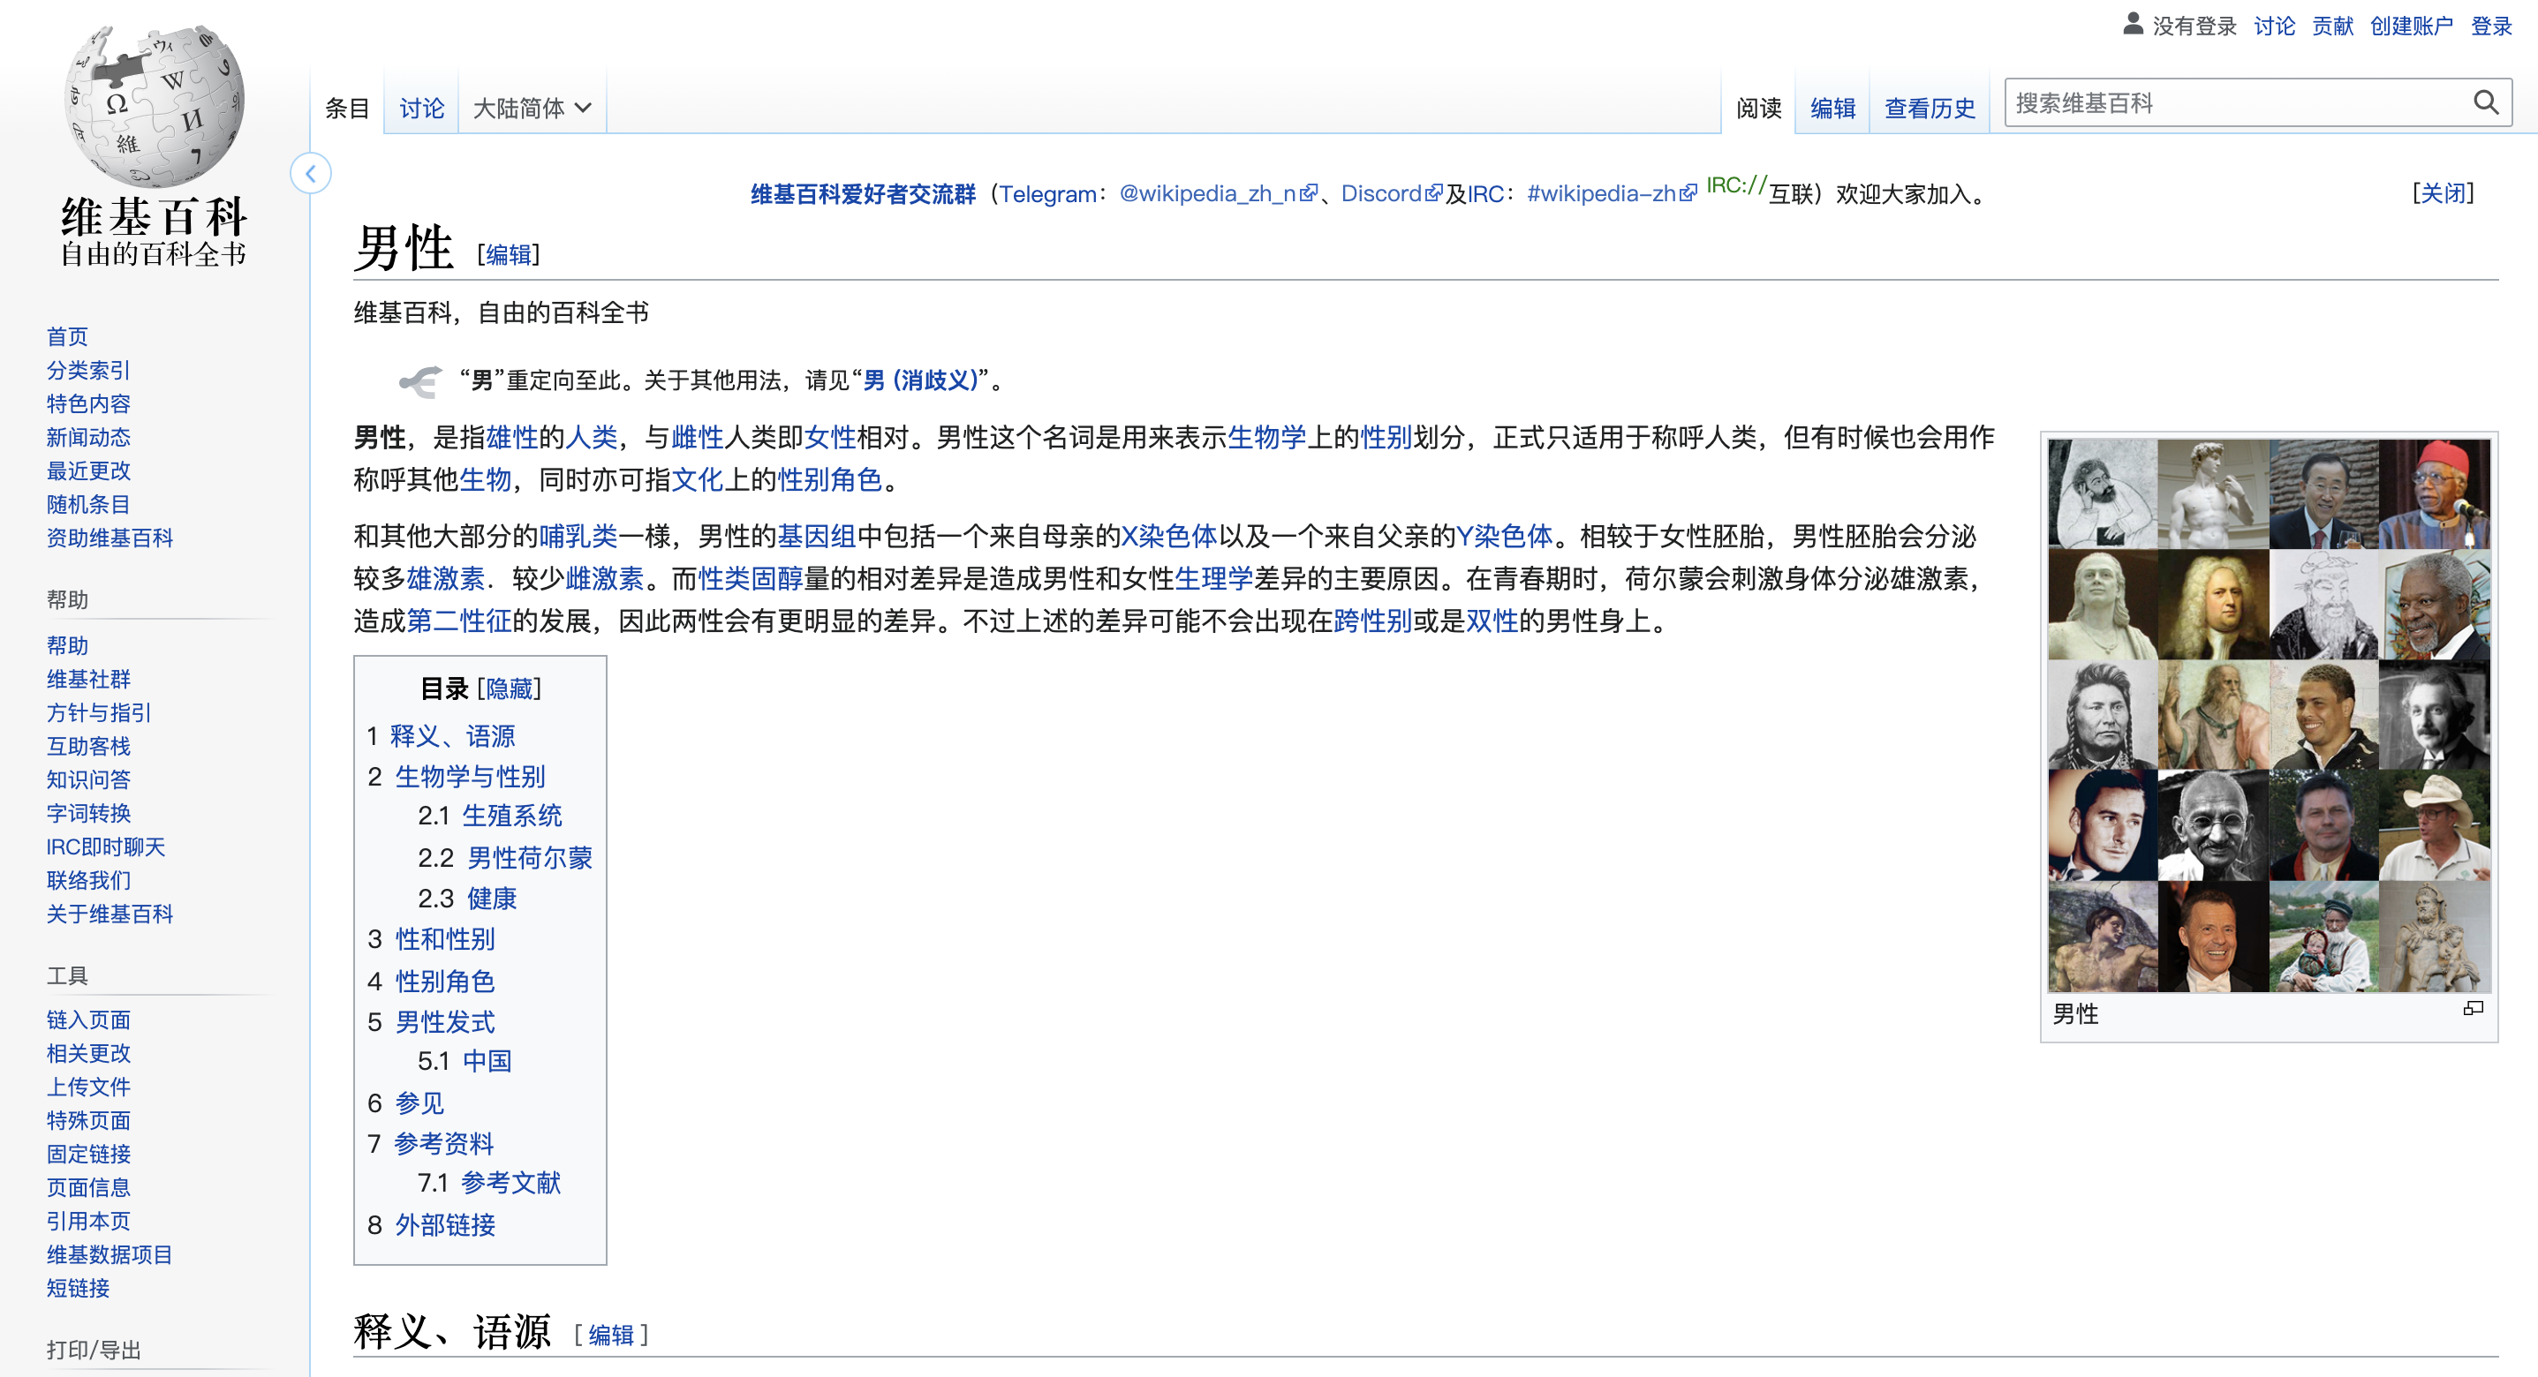
Task: Open the 编辑 tab next to 阅读
Action: pyautogui.click(x=1832, y=108)
